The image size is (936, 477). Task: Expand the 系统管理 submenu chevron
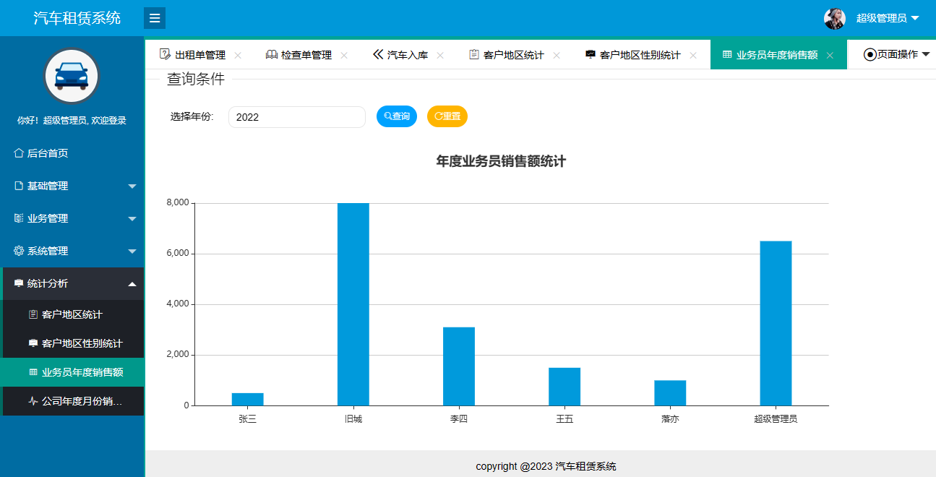[x=132, y=251]
